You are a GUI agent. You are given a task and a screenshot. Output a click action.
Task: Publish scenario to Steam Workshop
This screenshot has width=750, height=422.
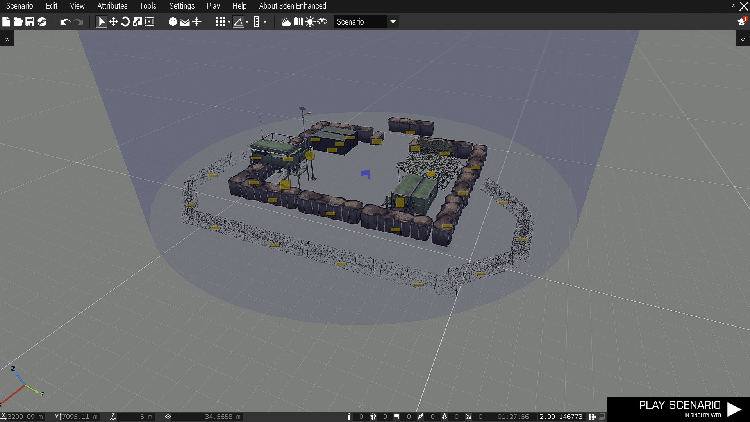click(x=42, y=22)
